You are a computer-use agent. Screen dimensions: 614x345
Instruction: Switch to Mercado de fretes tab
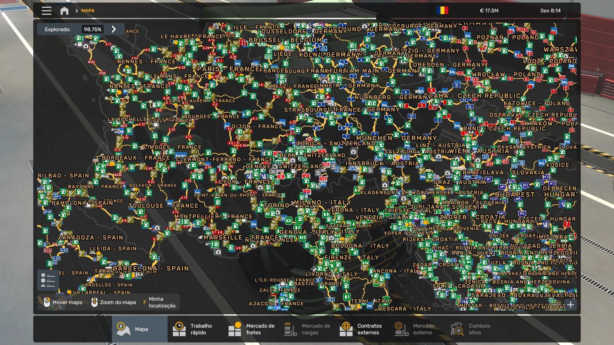coord(251,329)
